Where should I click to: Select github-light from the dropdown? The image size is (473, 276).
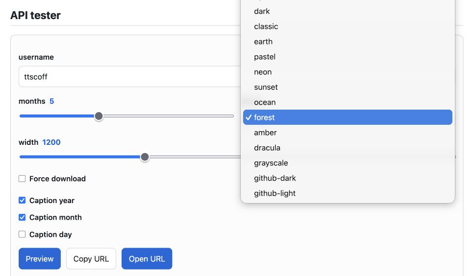[x=348, y=193]
